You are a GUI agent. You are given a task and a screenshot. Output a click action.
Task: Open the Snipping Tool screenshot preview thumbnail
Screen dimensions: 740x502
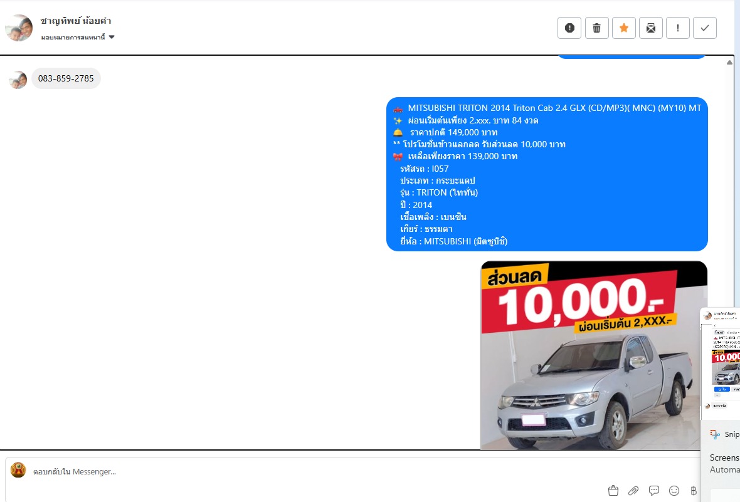(x=720, y=363)
